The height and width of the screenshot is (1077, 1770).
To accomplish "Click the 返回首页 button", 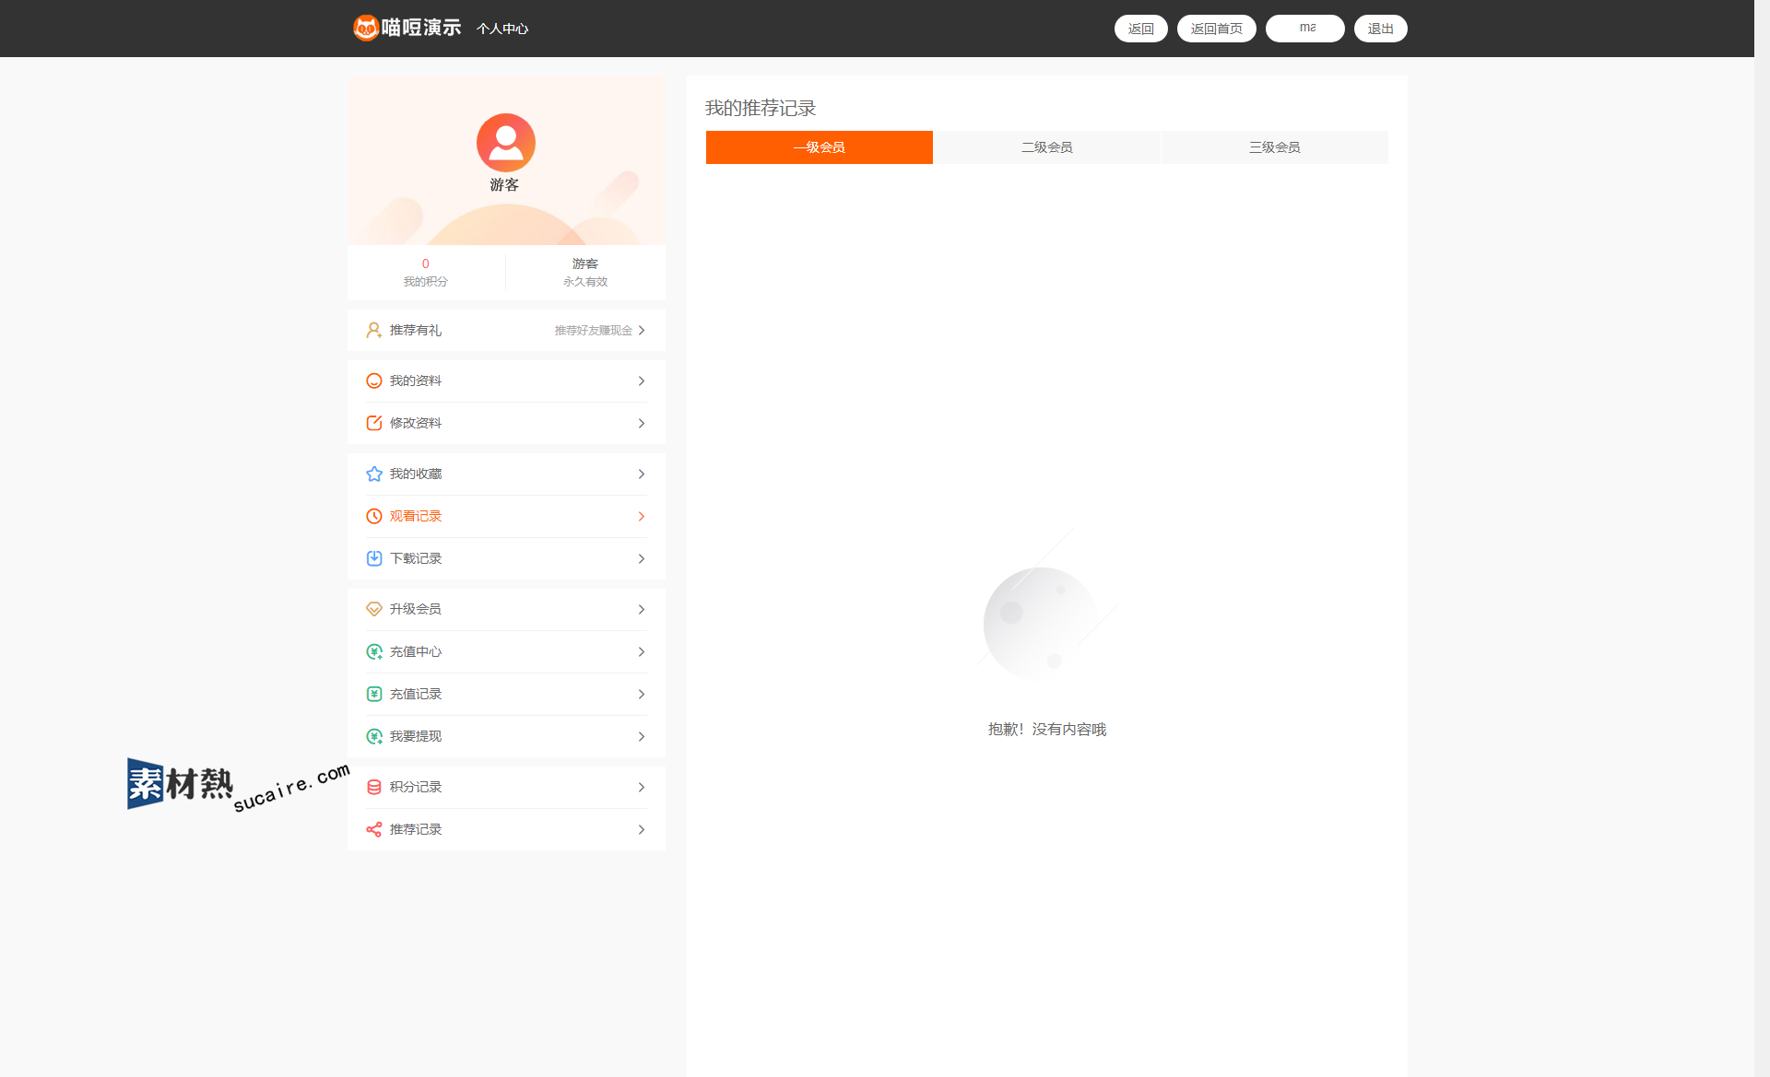I will 1216,29.
